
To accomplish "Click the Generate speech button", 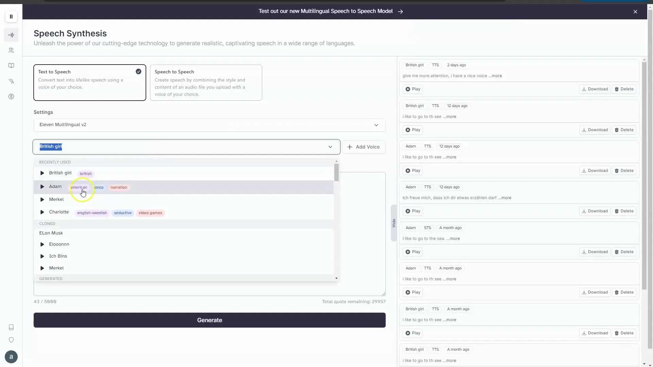I will pos(210,320).
